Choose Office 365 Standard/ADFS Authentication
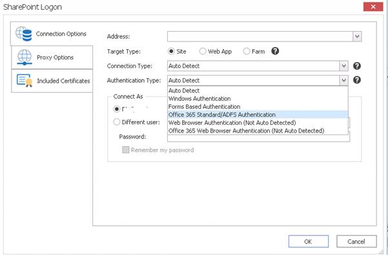 point(258,115)
